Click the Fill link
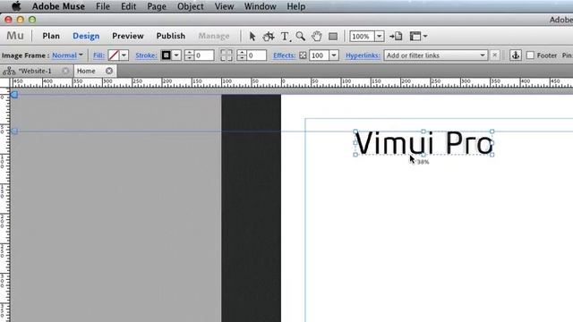The image size is (573, 322). (98, 55)
